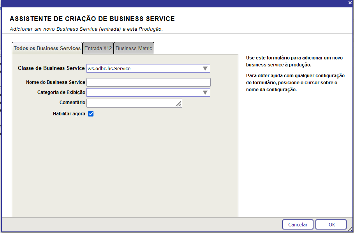Grab the Comentário box resize handle

[179, 104]
